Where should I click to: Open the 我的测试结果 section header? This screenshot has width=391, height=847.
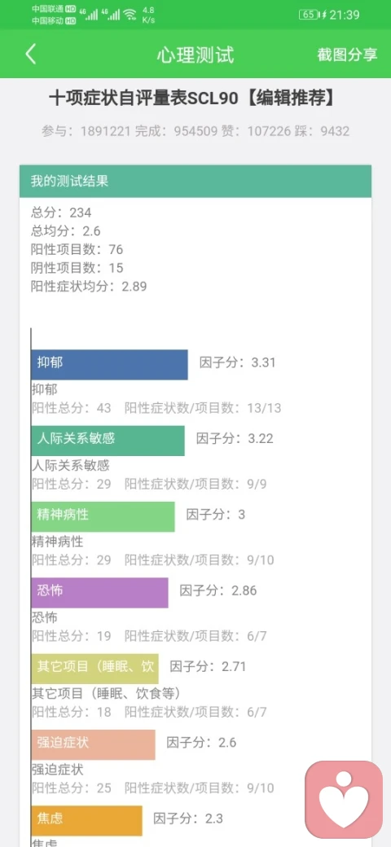[195, 181]
